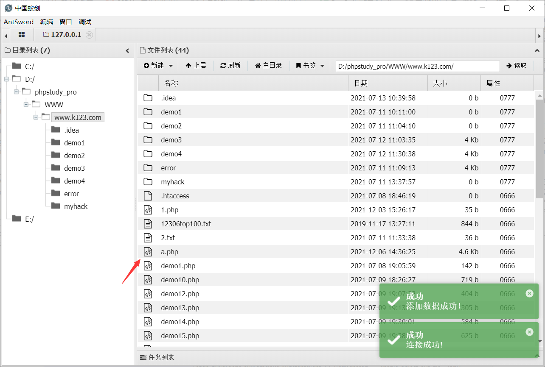This screenshot has width=545, height=367.
Task: Select the C:/ drive in tree
Action: (x=29, y=67)
